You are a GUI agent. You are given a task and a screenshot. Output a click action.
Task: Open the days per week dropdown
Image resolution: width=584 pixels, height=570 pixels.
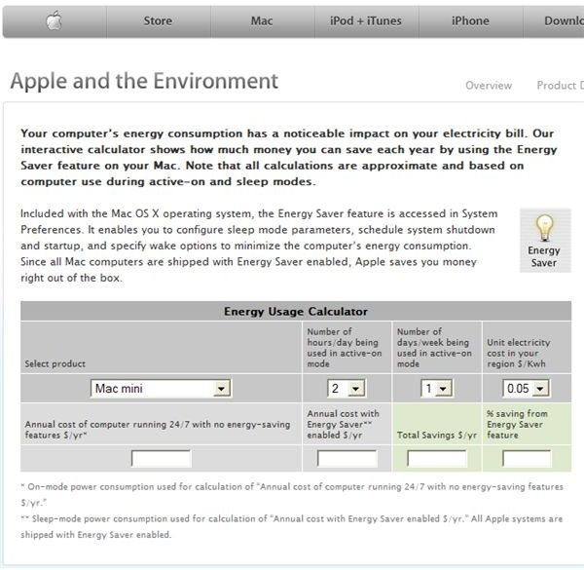point(436,389)
